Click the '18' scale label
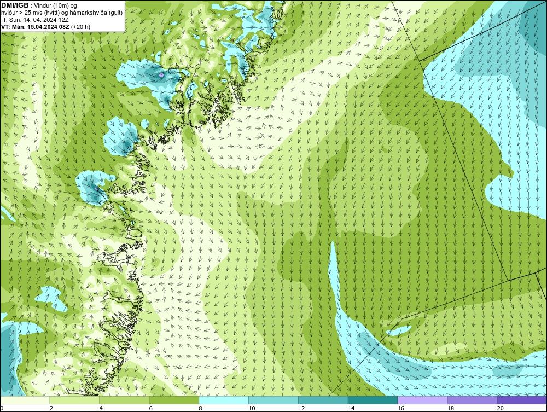Viewport: 547px width, 412px height. (450, 408)
